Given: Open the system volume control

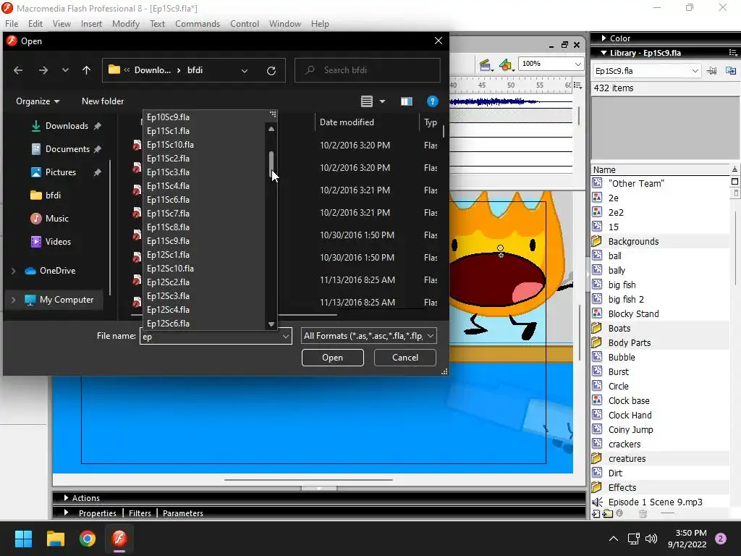Looking at the screenshot, I should click(x=651, y=539).
